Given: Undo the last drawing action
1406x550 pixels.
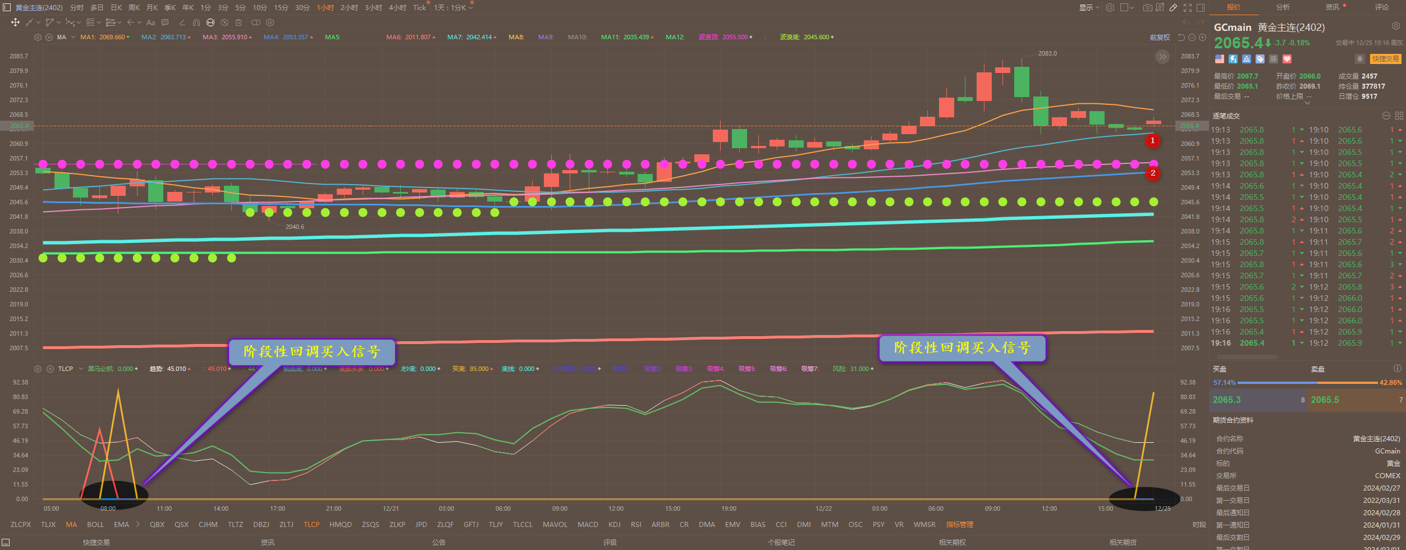Looking at the screenshot, I should [1187, 22].
